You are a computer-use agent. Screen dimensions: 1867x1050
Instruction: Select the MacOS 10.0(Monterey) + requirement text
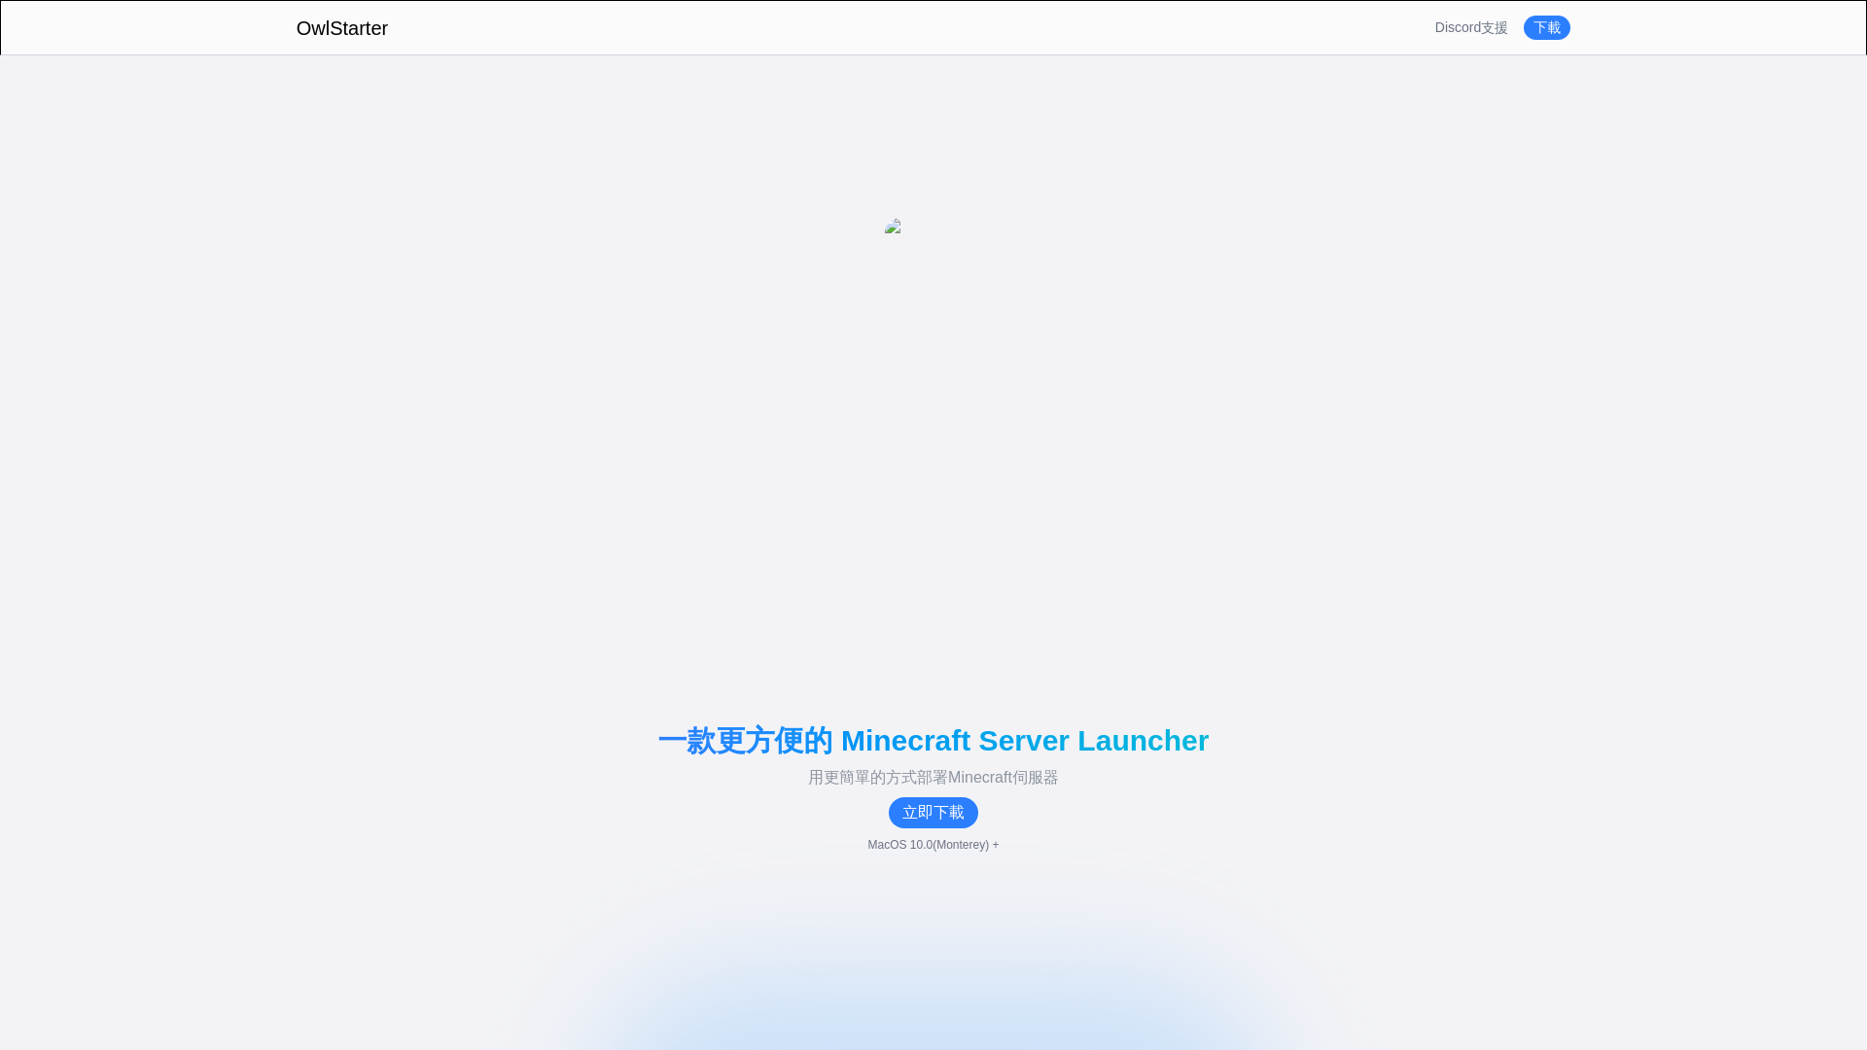(933, 845)
